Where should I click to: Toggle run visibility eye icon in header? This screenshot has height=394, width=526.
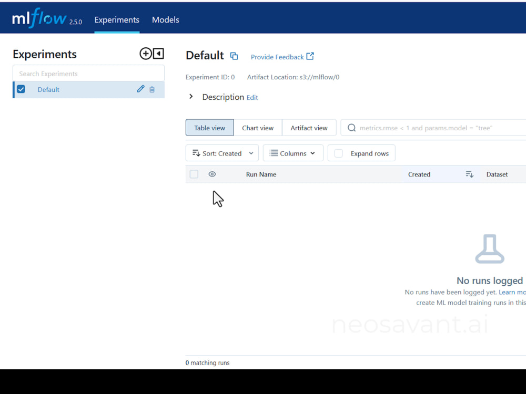(212, 174)
